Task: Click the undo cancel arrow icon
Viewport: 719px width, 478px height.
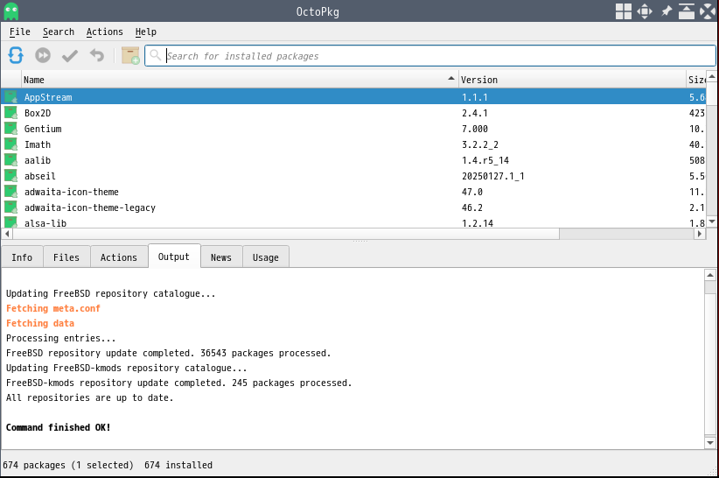Action: pos(97,55)
